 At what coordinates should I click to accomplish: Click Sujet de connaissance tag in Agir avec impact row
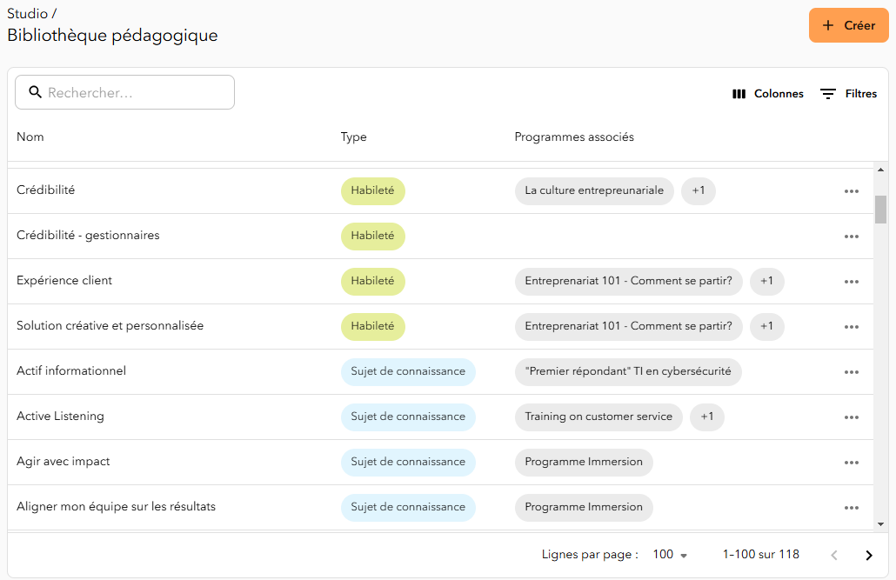point(408,461)
